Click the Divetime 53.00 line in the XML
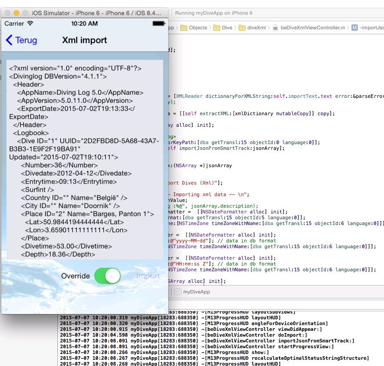 point(66,246)
